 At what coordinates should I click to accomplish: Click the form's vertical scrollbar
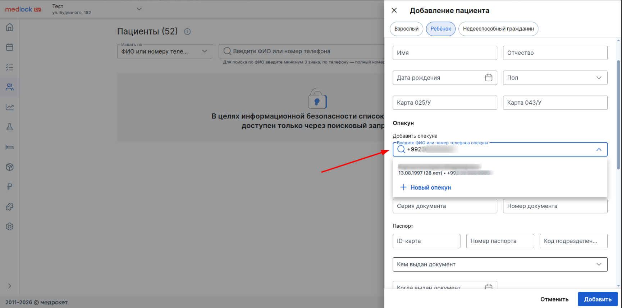tap(618, 115)
